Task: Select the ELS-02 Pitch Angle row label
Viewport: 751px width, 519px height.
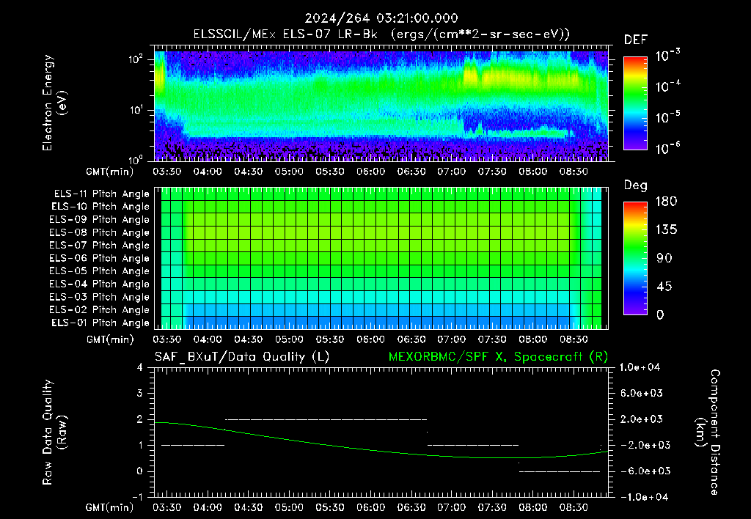Action: coord(99,310)
